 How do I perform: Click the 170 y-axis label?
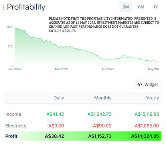point(10,46)
